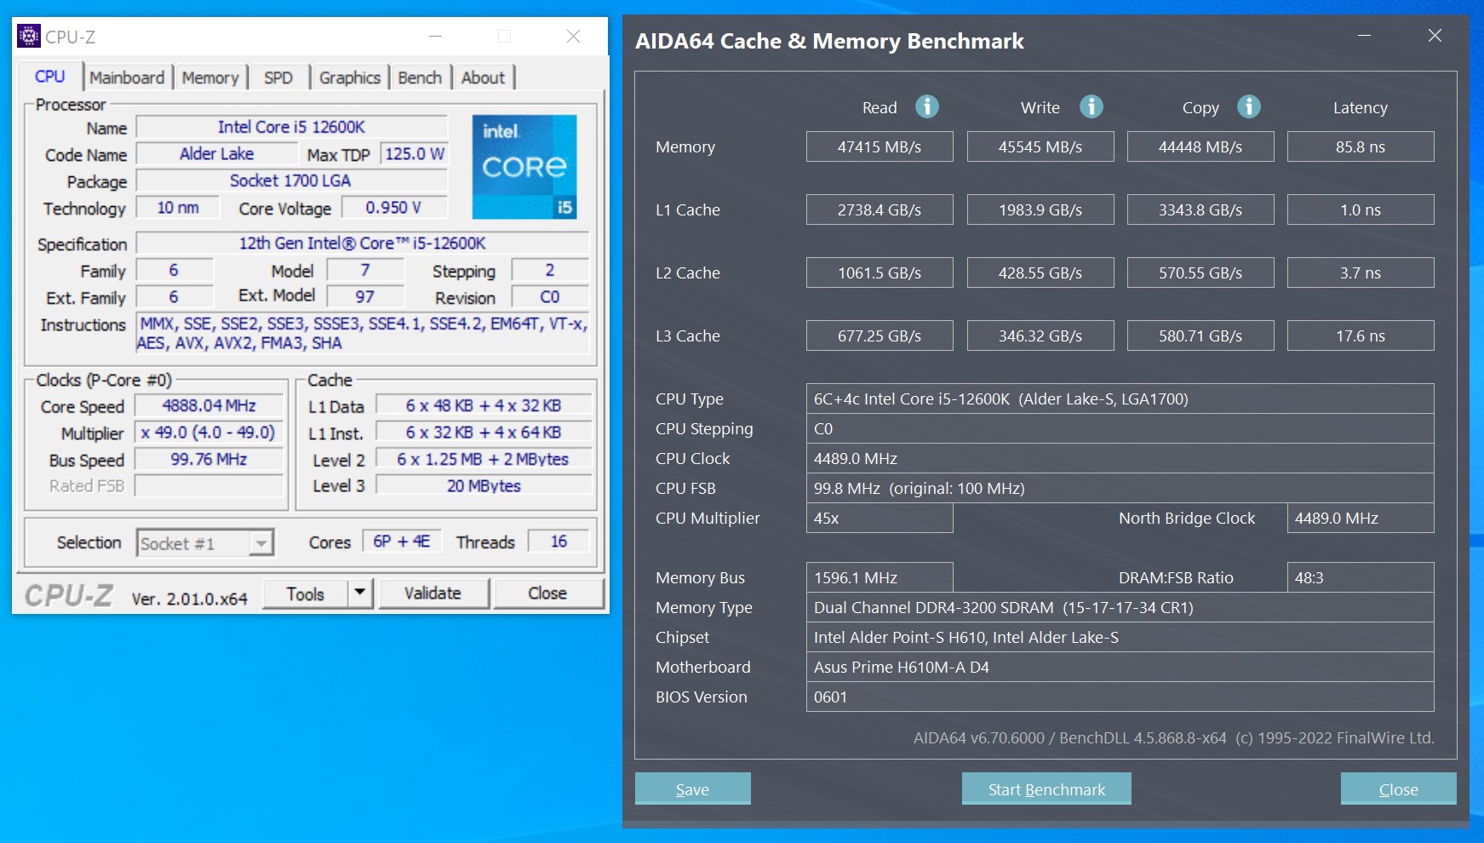Click the Tools button in CPU-Z
The image size is (1484, 843).
coord(306,594)
